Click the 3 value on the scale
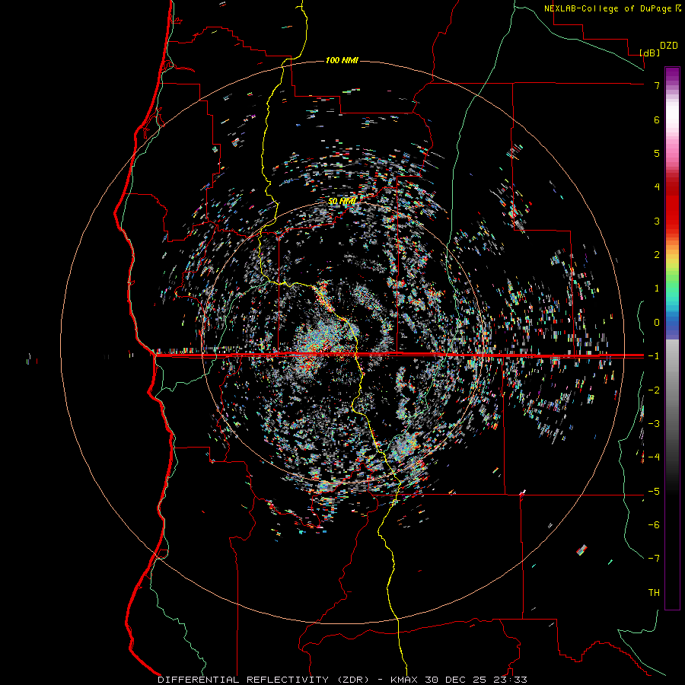 pos(657,221)
